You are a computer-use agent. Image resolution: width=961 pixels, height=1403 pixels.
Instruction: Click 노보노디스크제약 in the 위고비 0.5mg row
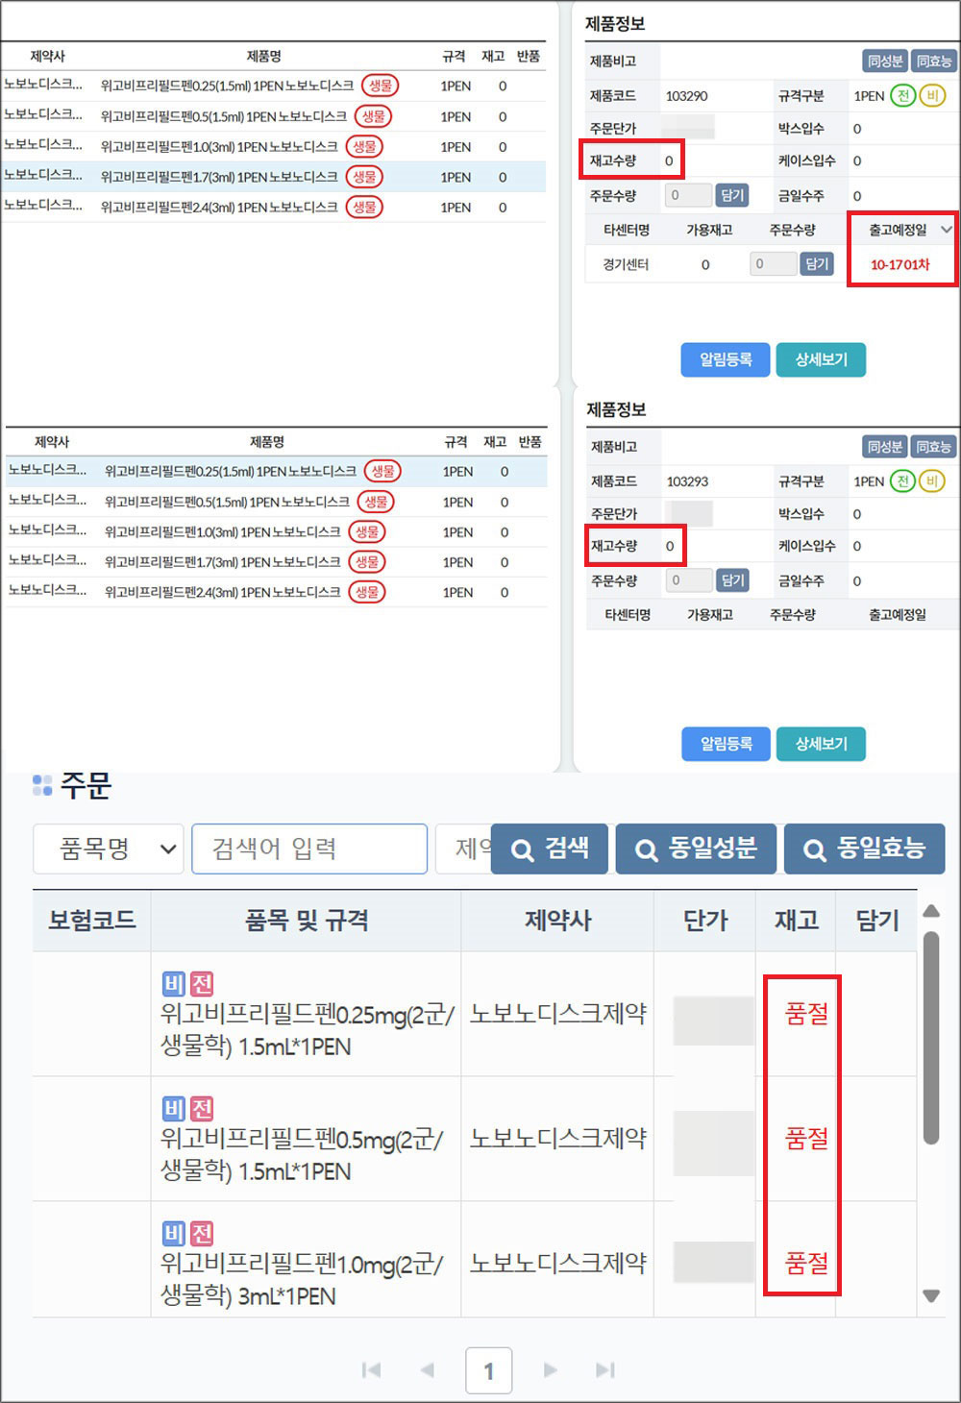(558, 1138)
